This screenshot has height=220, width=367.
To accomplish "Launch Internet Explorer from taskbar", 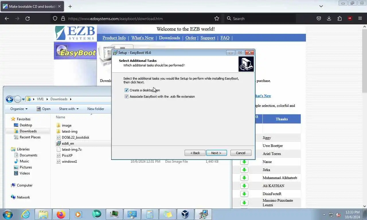I will 26,214.
